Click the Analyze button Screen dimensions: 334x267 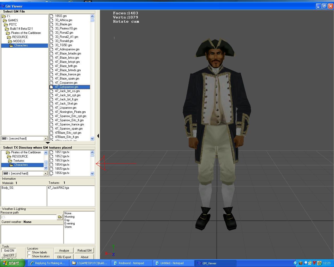pos(64,251)
